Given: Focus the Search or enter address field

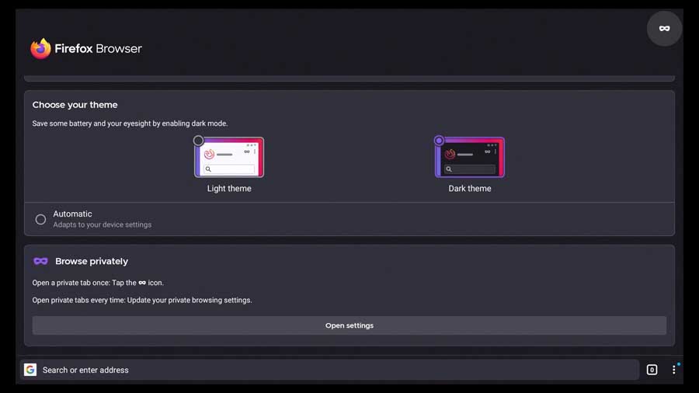Looking at the screenshot, I should (x=329, y=370).
